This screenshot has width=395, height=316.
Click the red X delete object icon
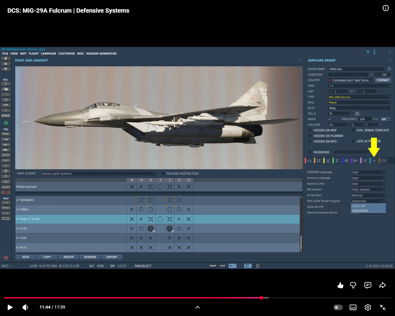[x=6, y=192]
